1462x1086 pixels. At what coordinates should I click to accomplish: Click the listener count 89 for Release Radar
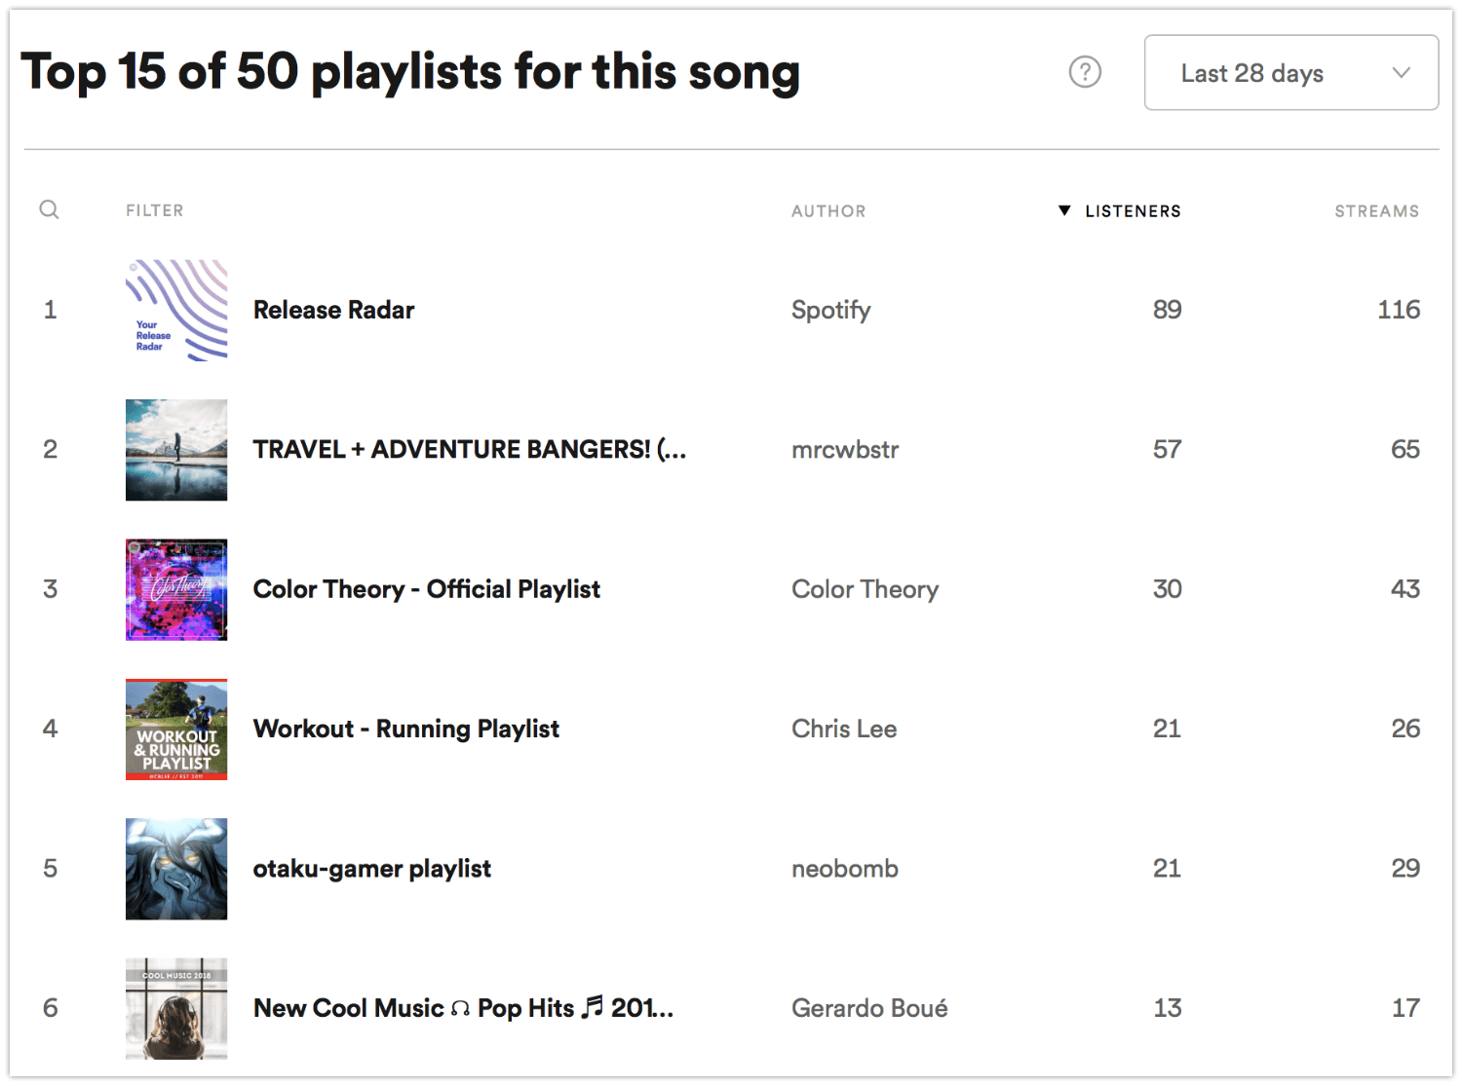pos(1167,310)
